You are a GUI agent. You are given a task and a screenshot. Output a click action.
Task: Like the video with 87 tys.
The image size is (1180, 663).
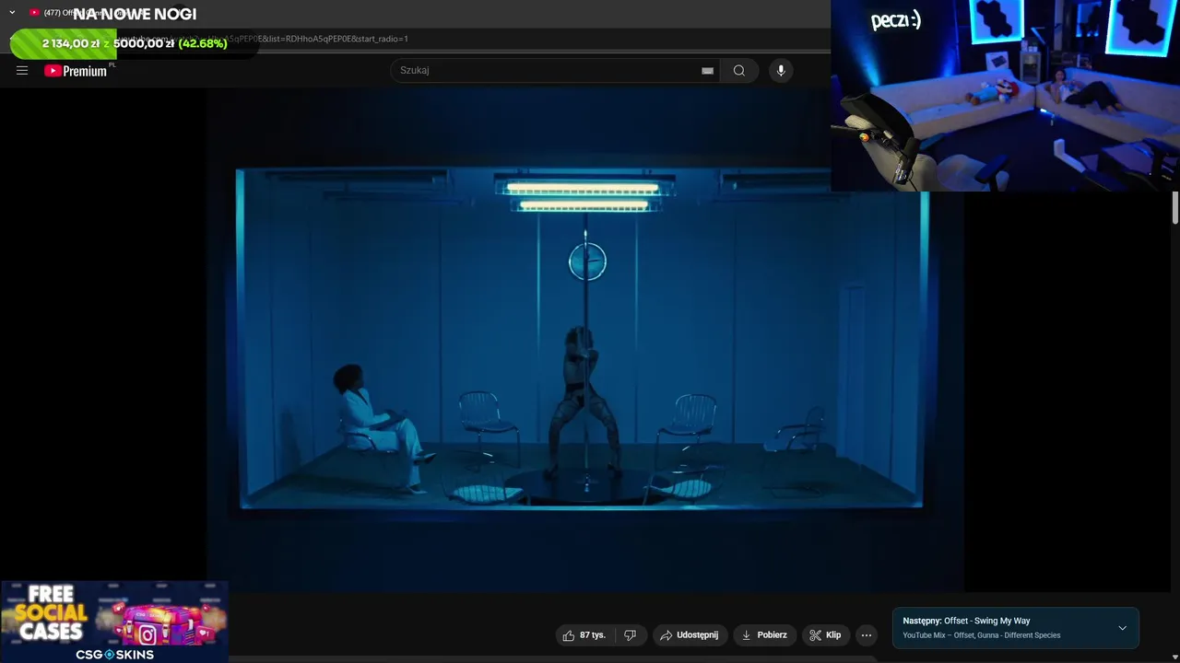click(x=584, y=634)
